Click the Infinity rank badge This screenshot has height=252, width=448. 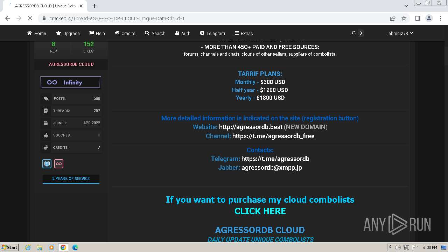[71, 82]
